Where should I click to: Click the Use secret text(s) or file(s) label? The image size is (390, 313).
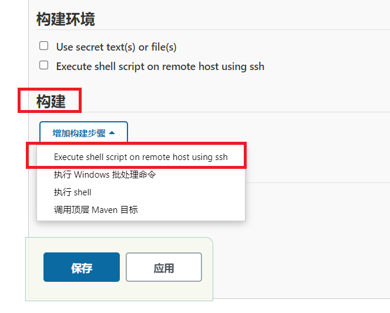(116, 47)
